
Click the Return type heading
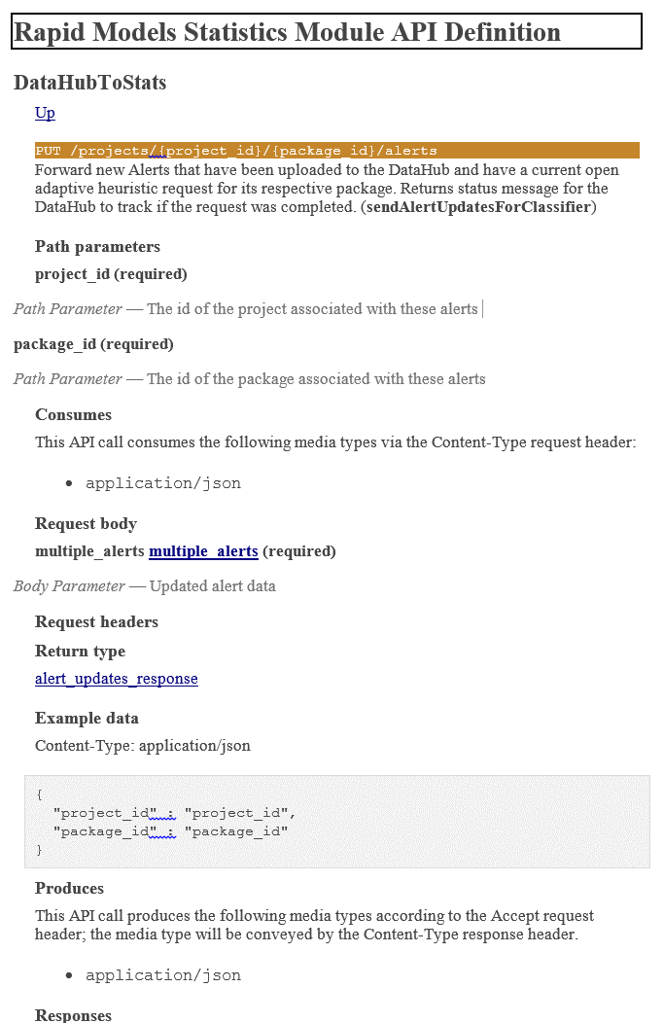point(80,652)
